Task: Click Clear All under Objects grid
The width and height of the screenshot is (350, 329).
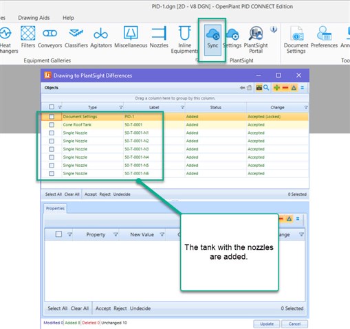Action: point(72,194)
